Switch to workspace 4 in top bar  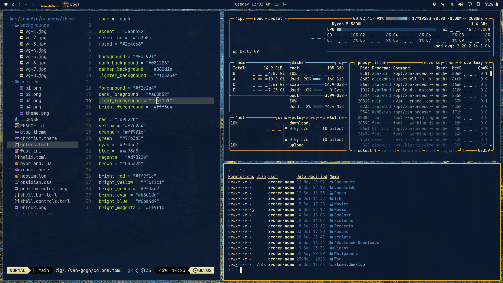click(x=26, y=4)
